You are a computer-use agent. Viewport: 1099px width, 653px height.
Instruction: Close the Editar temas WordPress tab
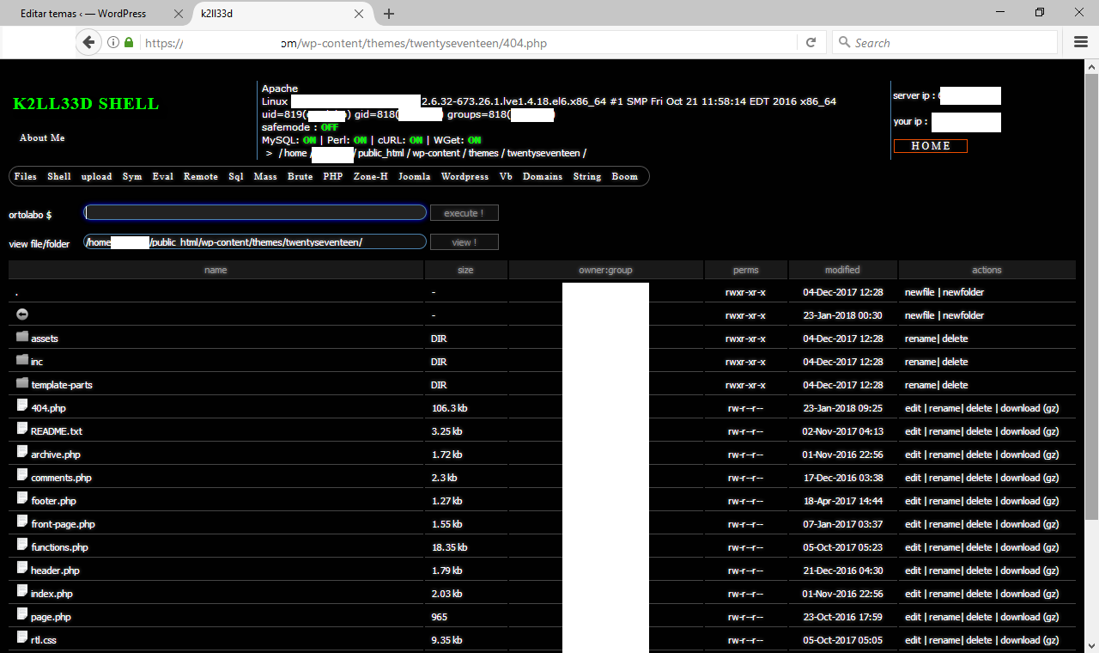click(x=179, y=14)
